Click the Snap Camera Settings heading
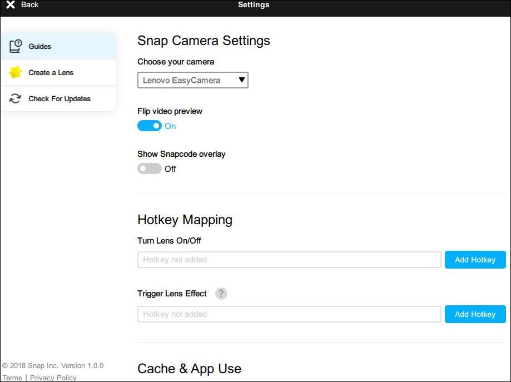The height and width of the screenshot is (382, 511). point(204,41)
